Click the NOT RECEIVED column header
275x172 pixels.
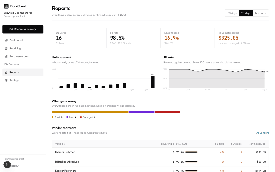click(257, 144)
